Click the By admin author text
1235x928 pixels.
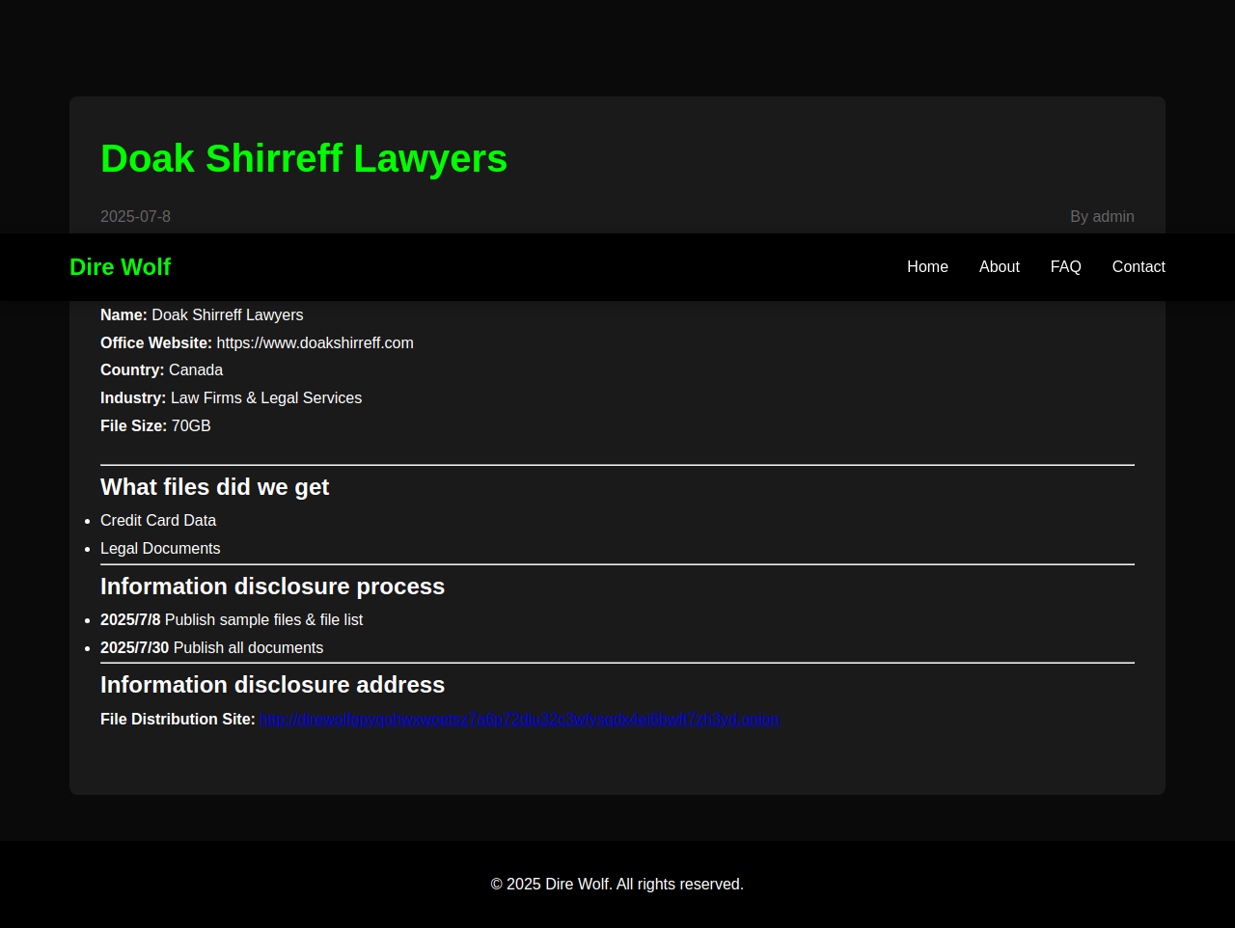coord(1102,217)
